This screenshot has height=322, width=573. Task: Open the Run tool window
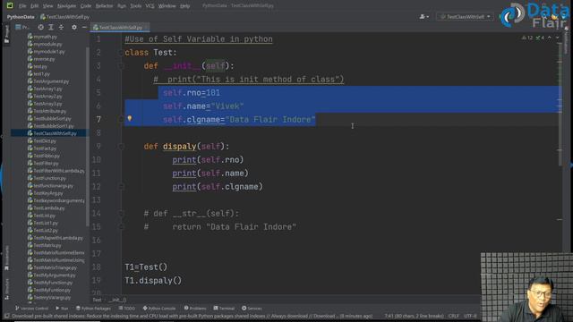62,308
